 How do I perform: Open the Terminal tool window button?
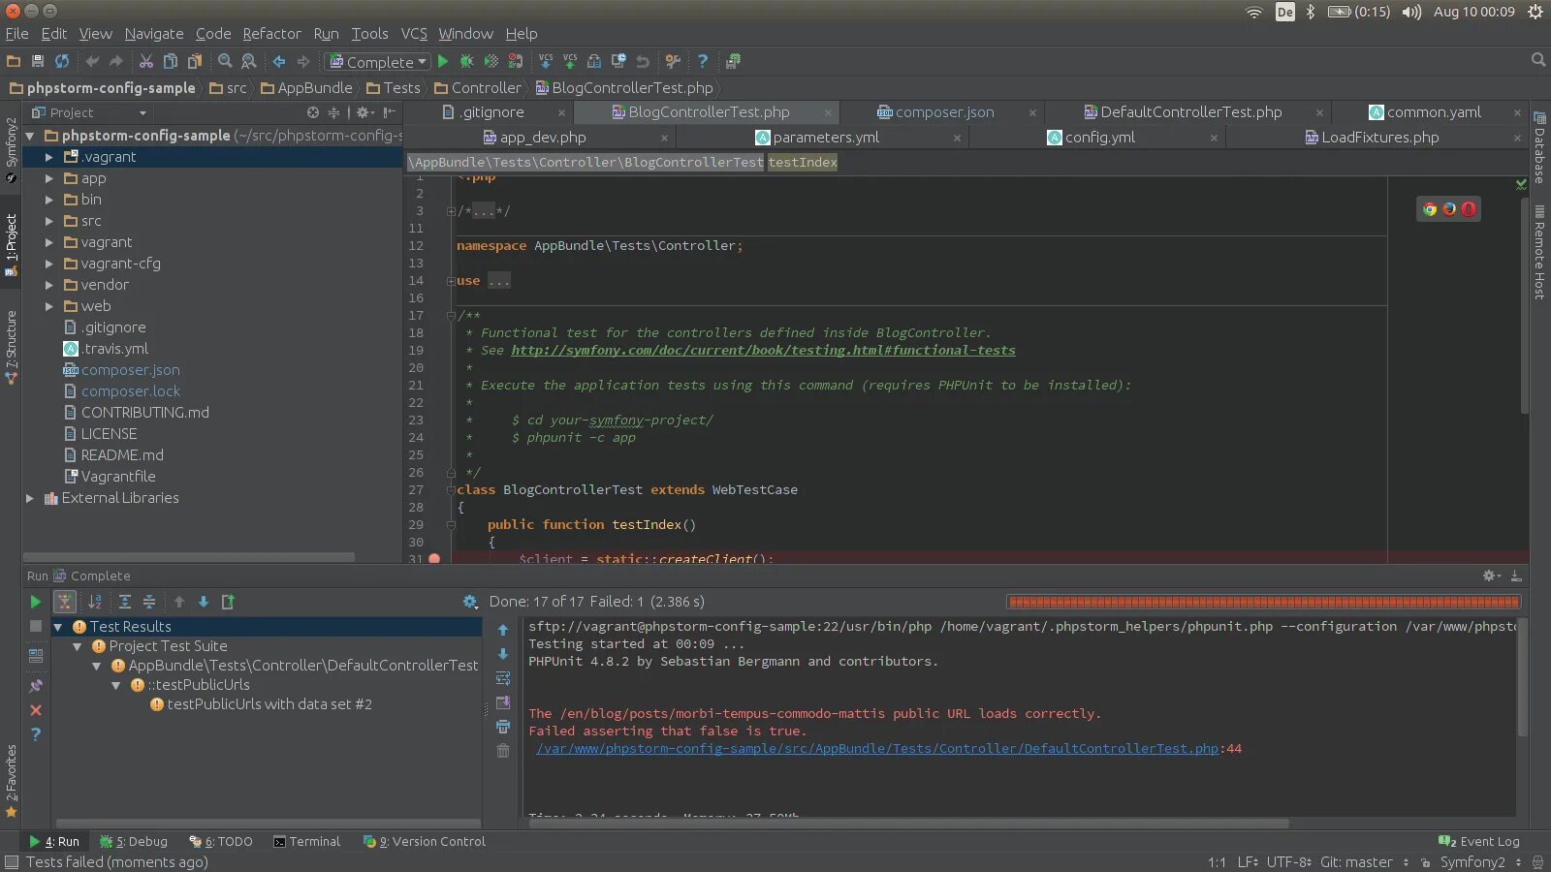pos(306,842)
